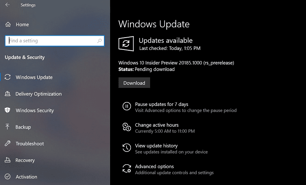Click 'Additional update controls and settings' text

click(174, 173)
